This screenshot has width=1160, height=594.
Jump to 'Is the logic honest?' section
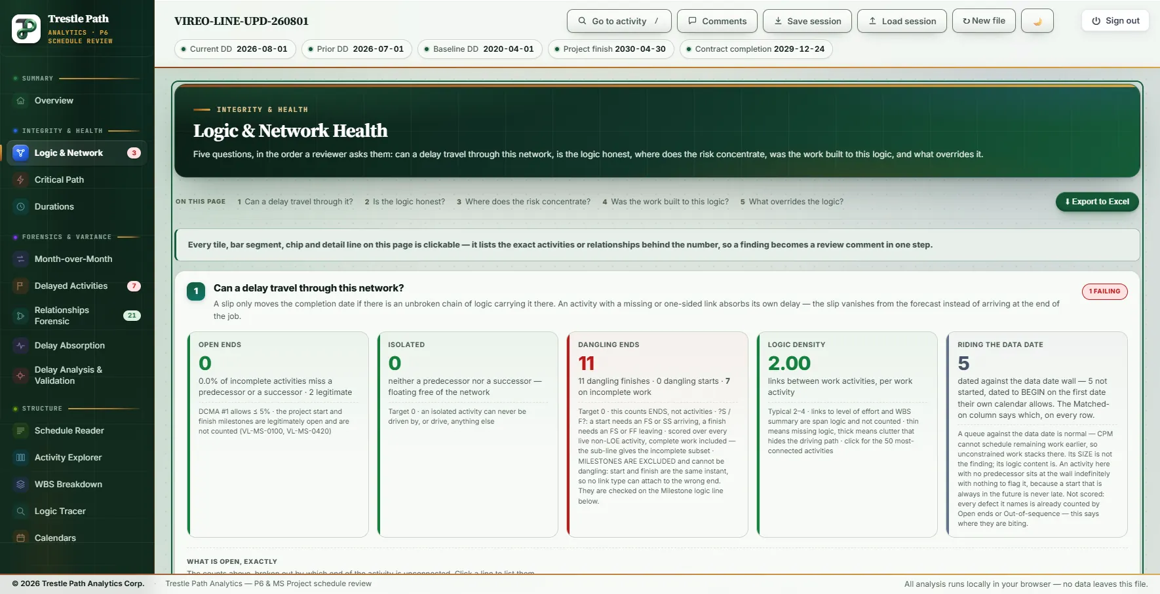405,202
